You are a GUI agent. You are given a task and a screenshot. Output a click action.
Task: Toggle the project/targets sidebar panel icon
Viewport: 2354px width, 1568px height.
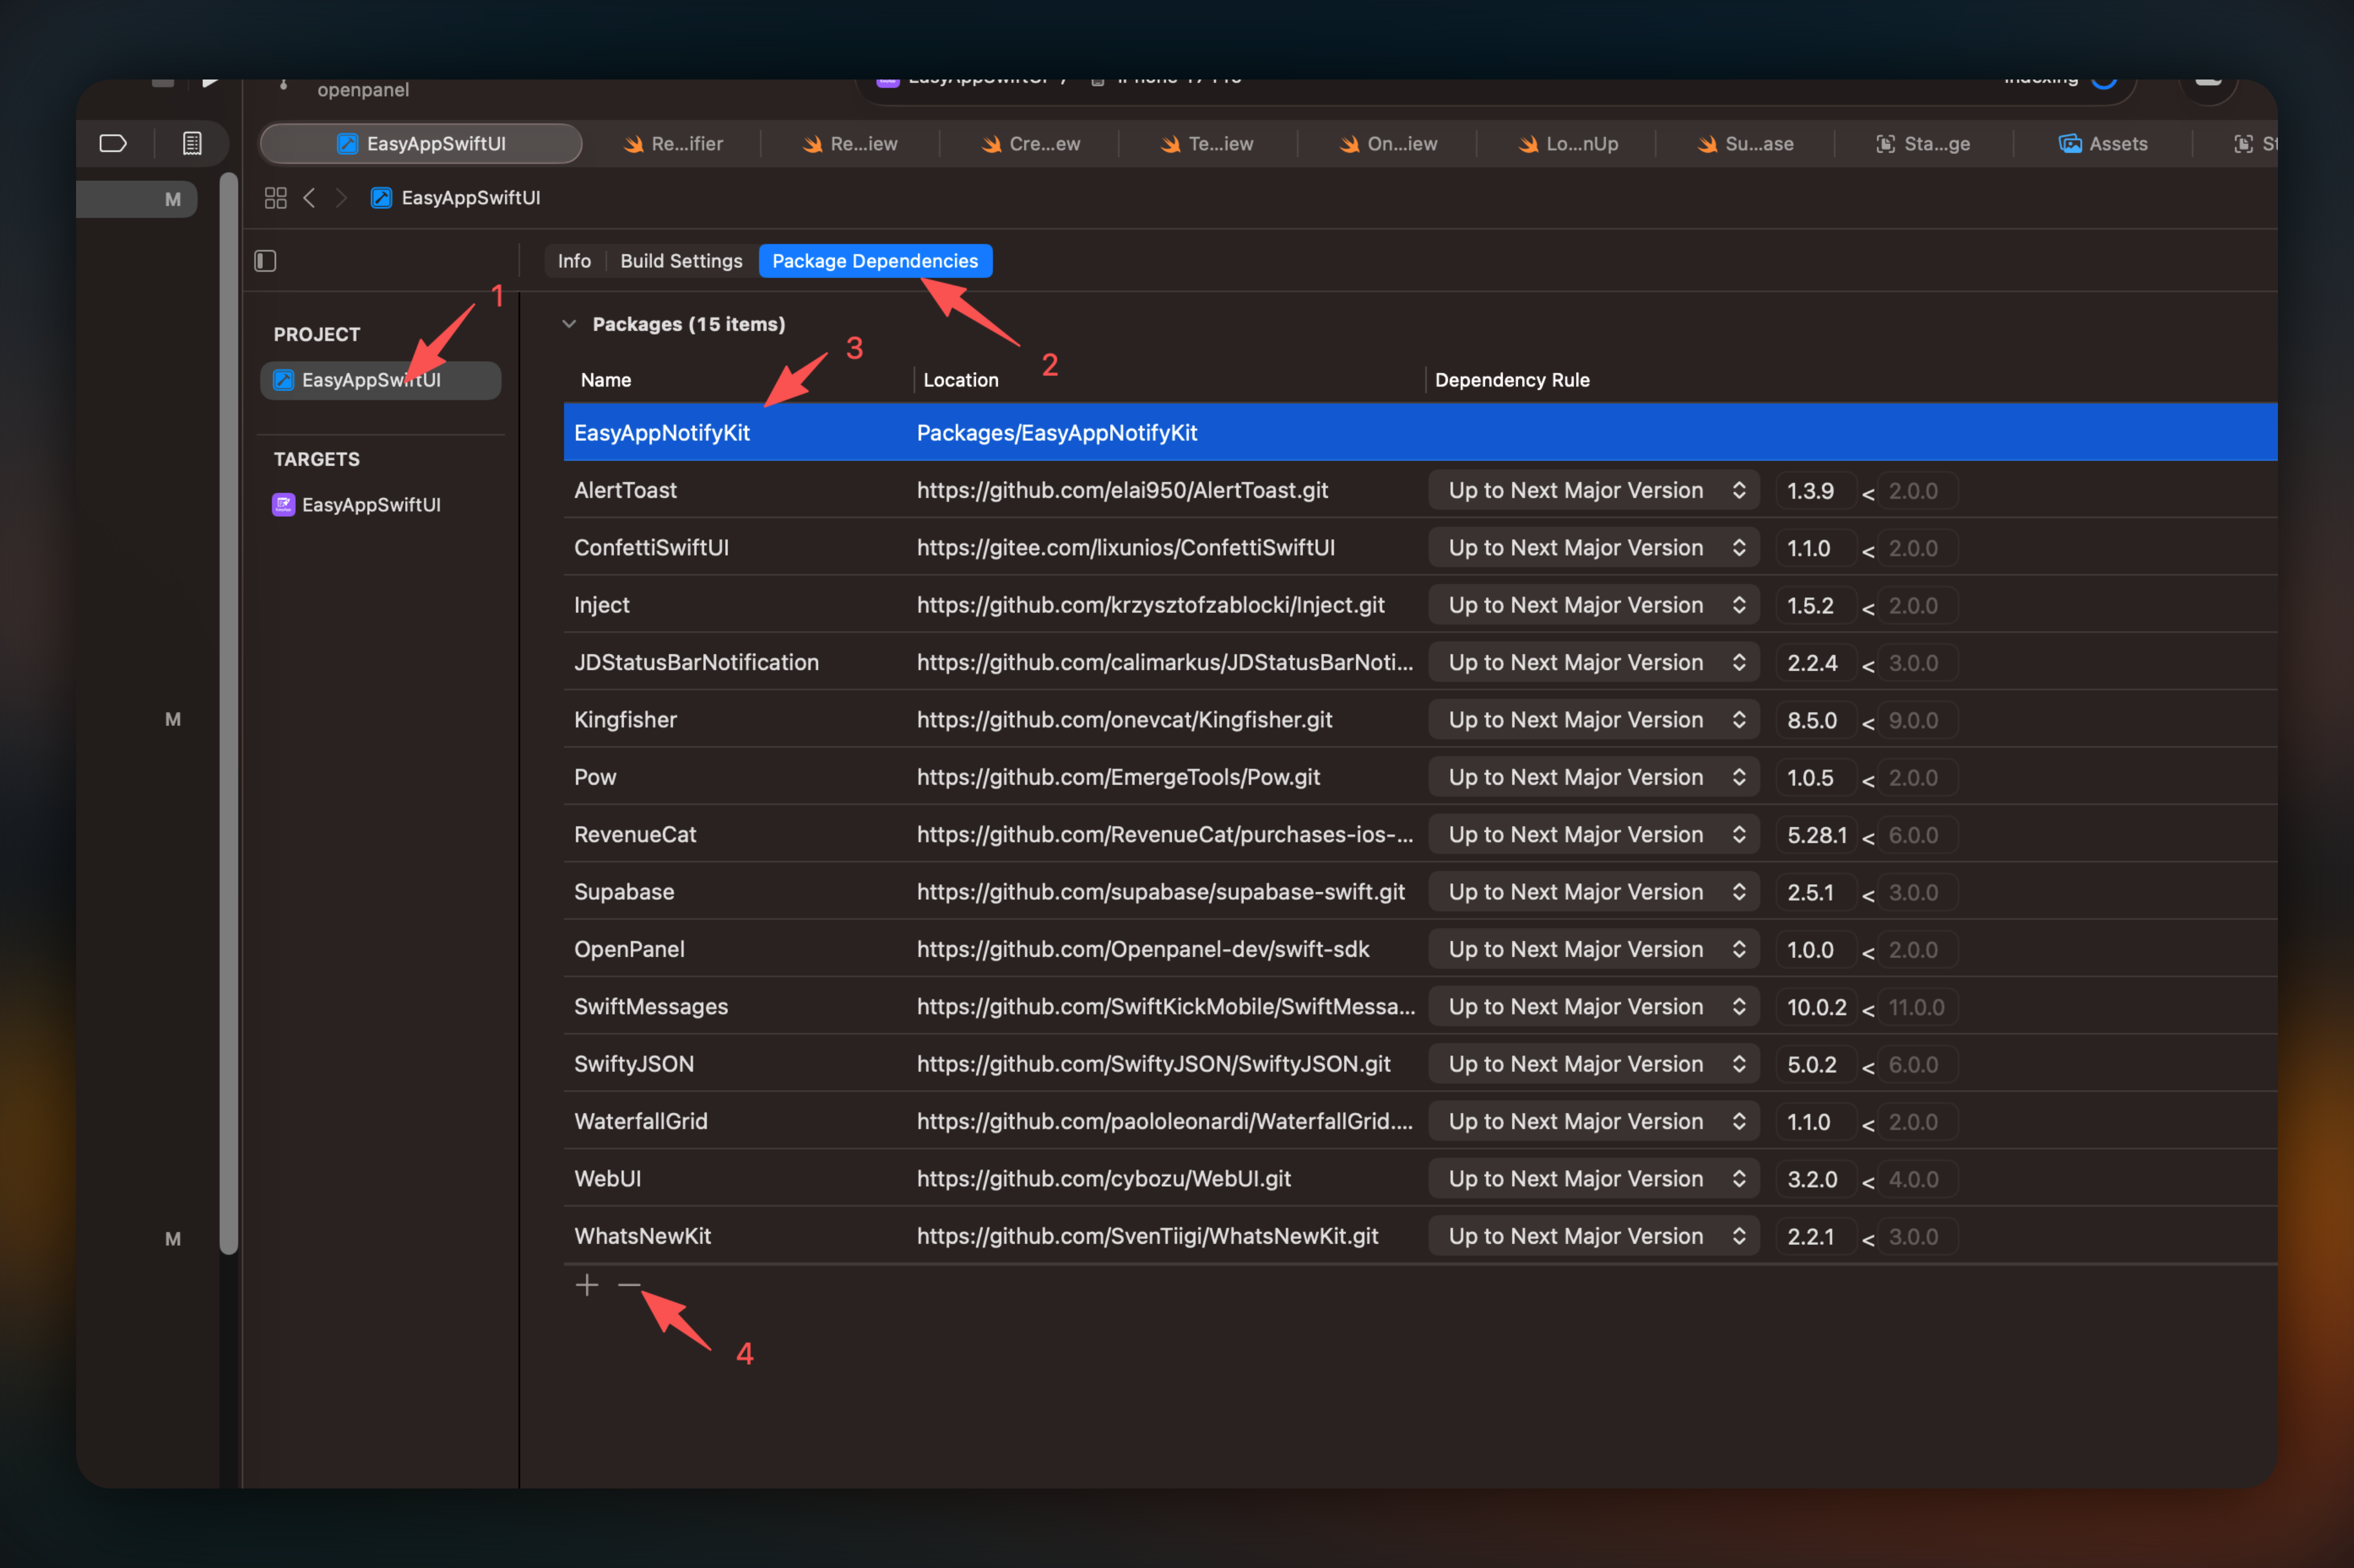tap(265, 261)
